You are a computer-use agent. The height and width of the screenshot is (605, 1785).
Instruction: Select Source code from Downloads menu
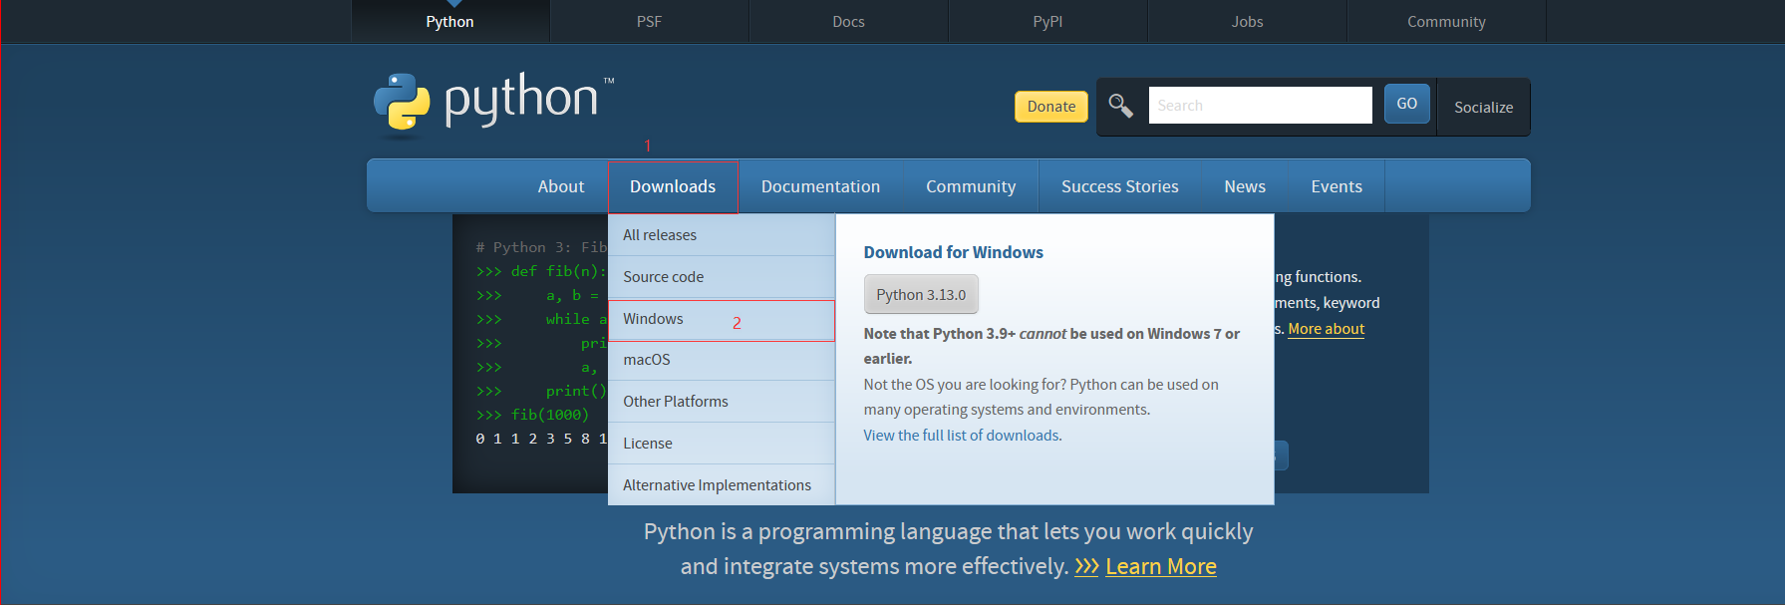(722, 277)
